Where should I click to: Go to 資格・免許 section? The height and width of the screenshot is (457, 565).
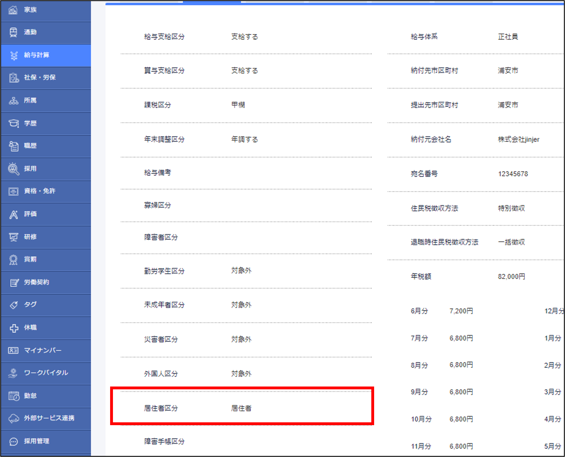coord(40,191)
